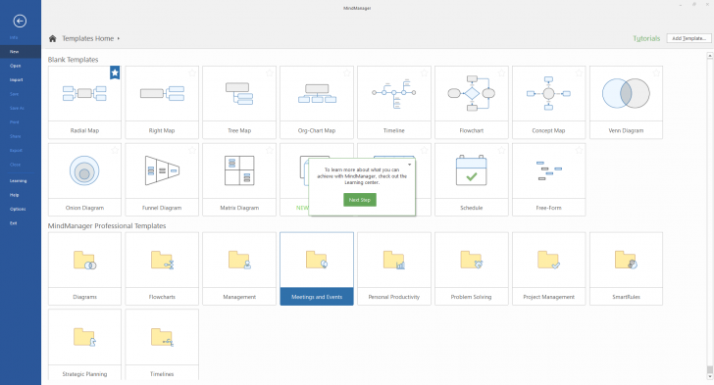Toggle favorite star on Venn Diagram
This screenshot has height=385, width=714.
point(656,72)
